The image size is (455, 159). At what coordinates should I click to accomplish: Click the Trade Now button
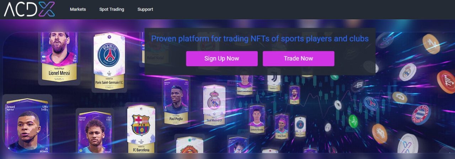click(299, 59)
